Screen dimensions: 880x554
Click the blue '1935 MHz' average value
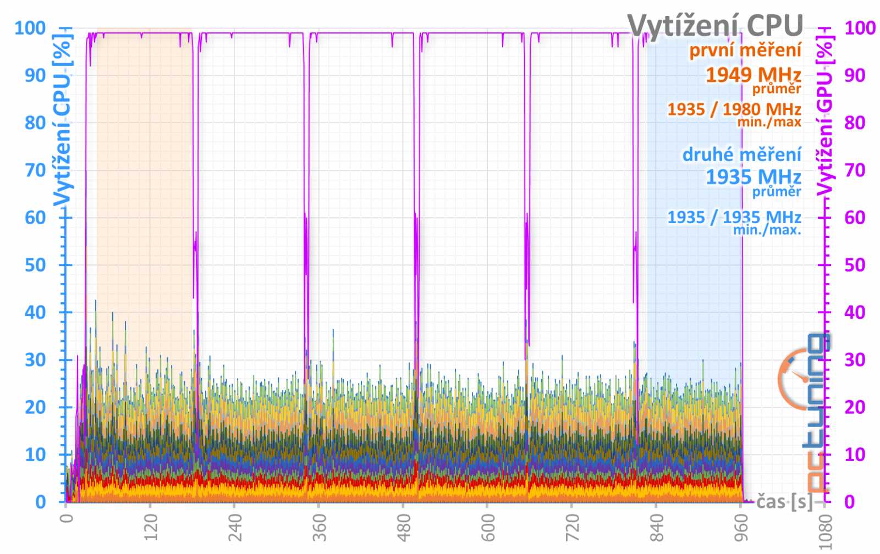(753, 177)
